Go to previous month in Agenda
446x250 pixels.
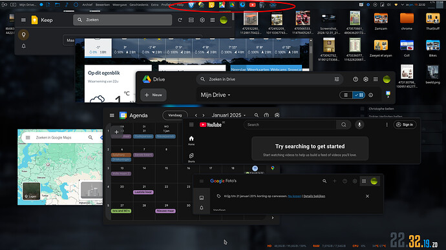point(196,115)
